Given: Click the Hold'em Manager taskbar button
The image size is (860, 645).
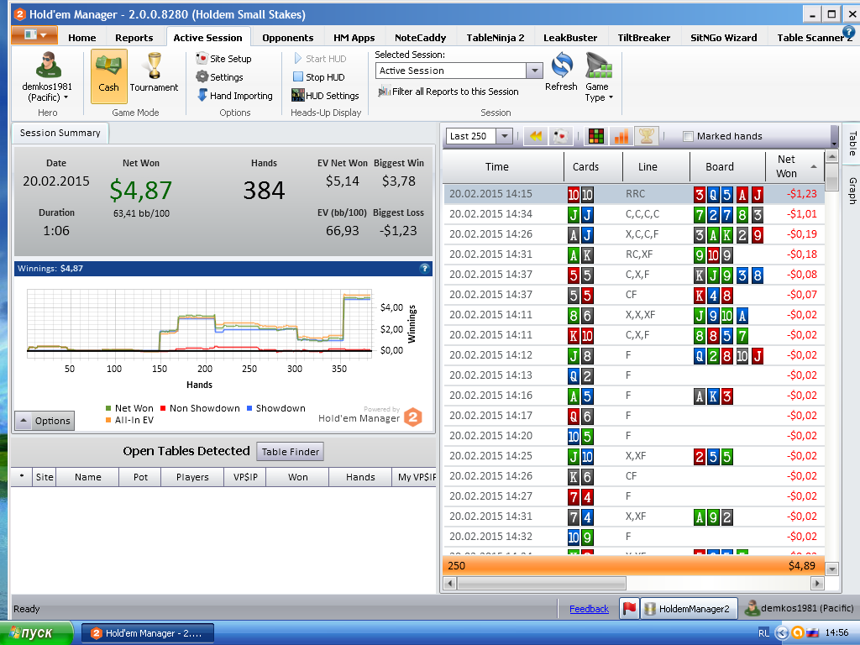Looking at the screenshot, I should pyautogui.click(x=148, y=633).
